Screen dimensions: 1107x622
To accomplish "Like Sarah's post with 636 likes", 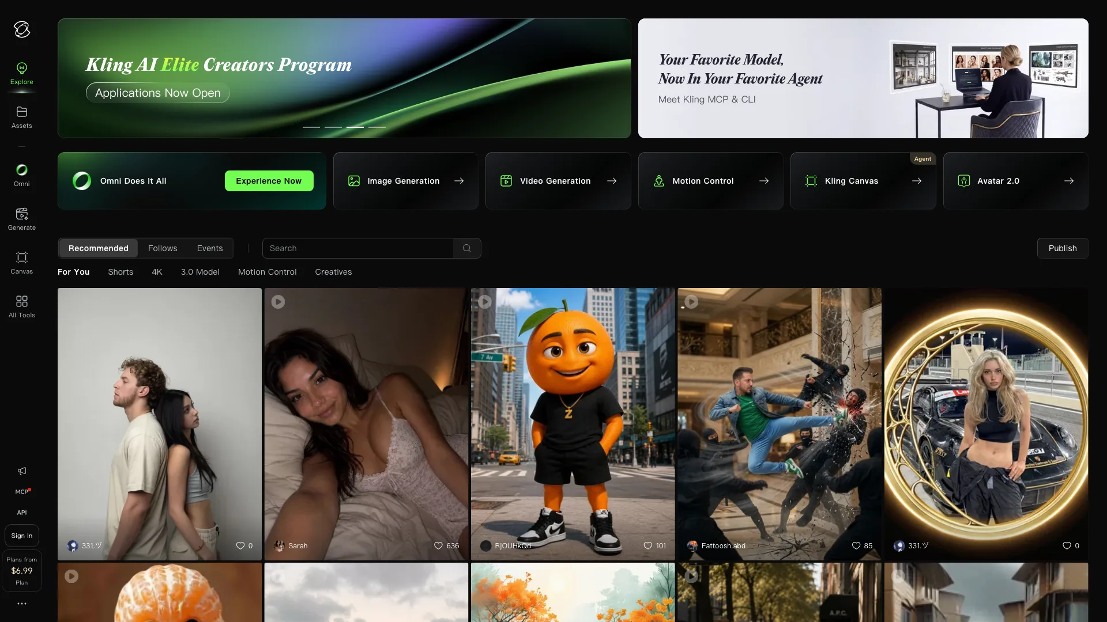I will (438, 545).
